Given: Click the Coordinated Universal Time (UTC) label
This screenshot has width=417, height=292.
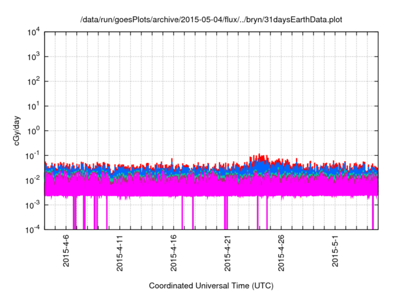Looking at the screenshot, I should point(211,285).
